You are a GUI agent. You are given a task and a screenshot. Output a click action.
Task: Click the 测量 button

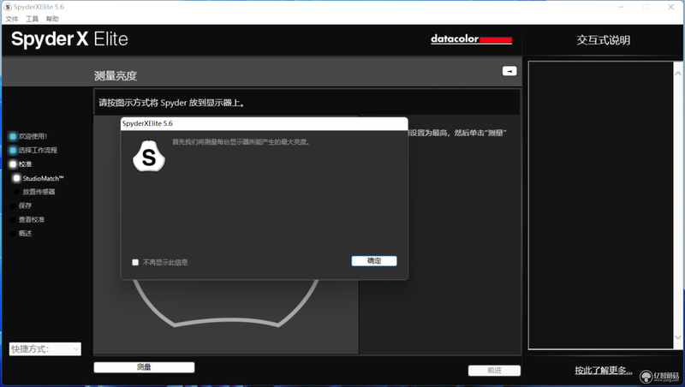(x=144, y=367)
